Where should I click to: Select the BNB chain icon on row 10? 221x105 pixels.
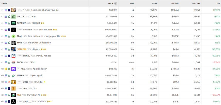(x=6, y=69)
